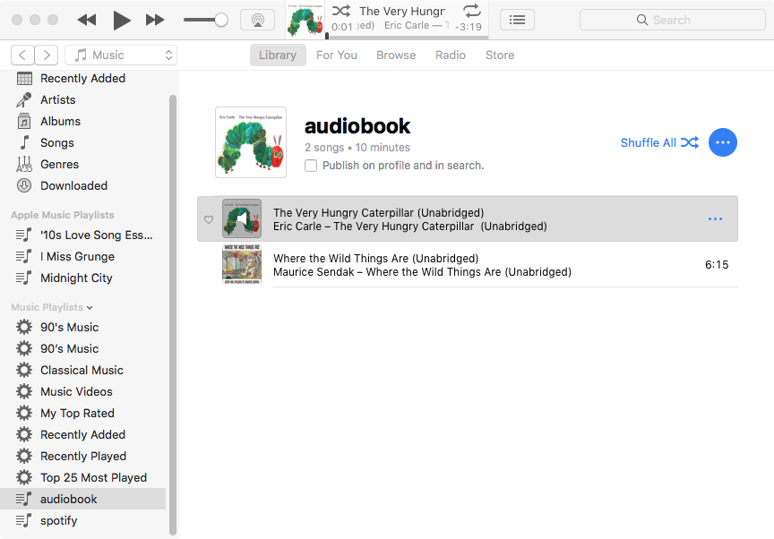Open '10s Love Song Essentials playlist

(83, 235)
